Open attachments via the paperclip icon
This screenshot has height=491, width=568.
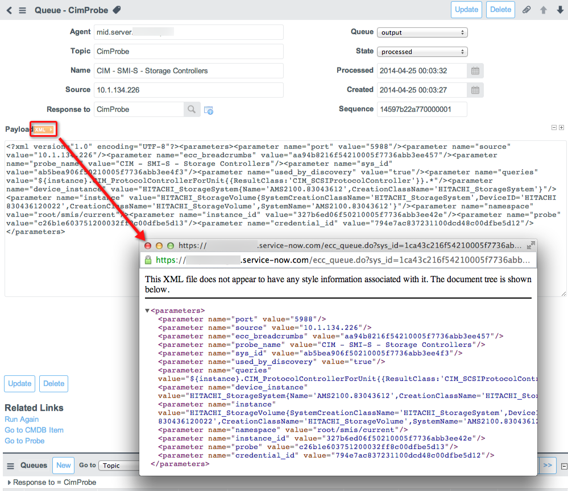(x=526, y=10)
